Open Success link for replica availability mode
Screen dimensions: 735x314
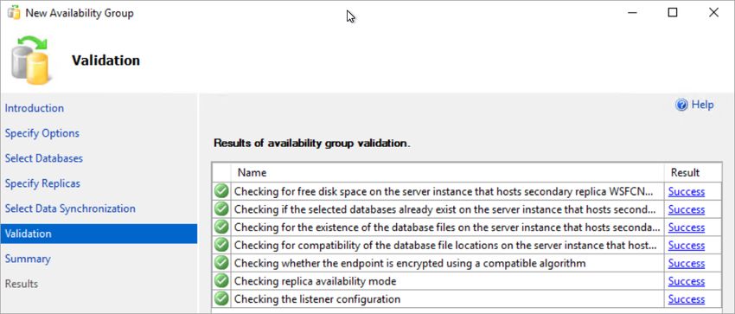(x=687, y=281)
